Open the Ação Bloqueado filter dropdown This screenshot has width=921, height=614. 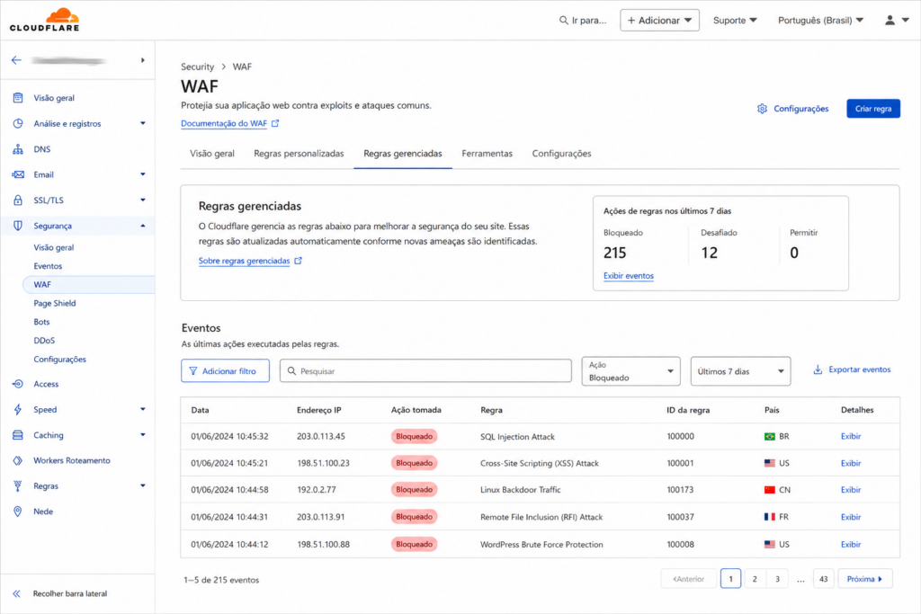(630, 371)
